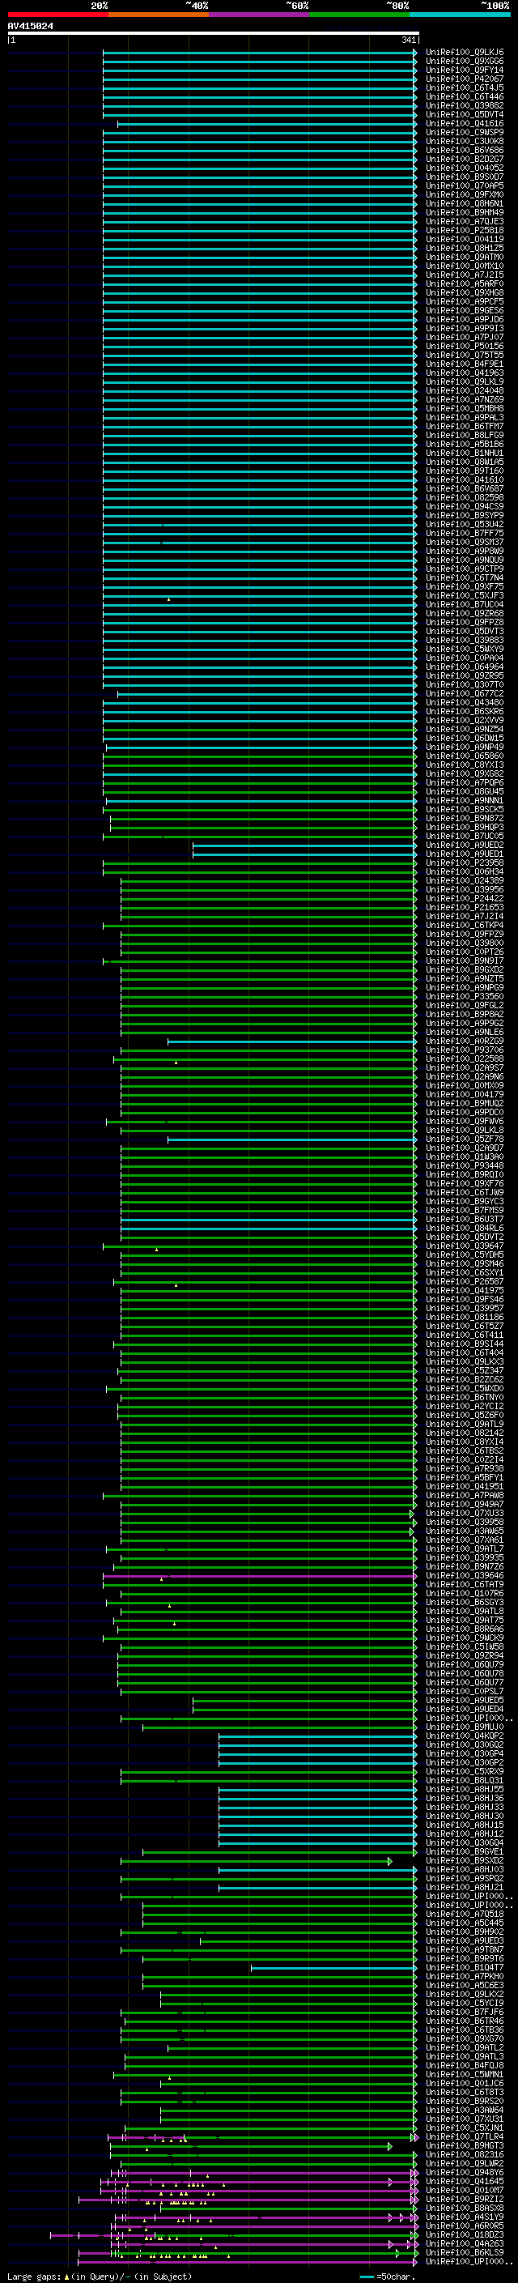
Task: Select hit label UniRef100_B9R9T6
Action: click(x=465, y=1957)
